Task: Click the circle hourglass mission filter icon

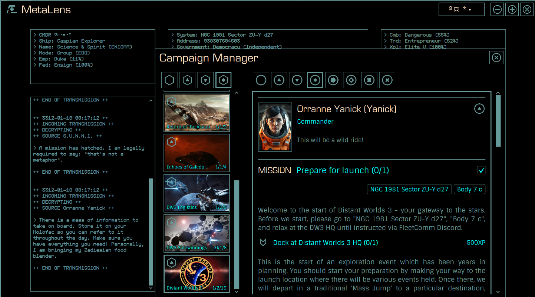Action: [x=369, y=80]
